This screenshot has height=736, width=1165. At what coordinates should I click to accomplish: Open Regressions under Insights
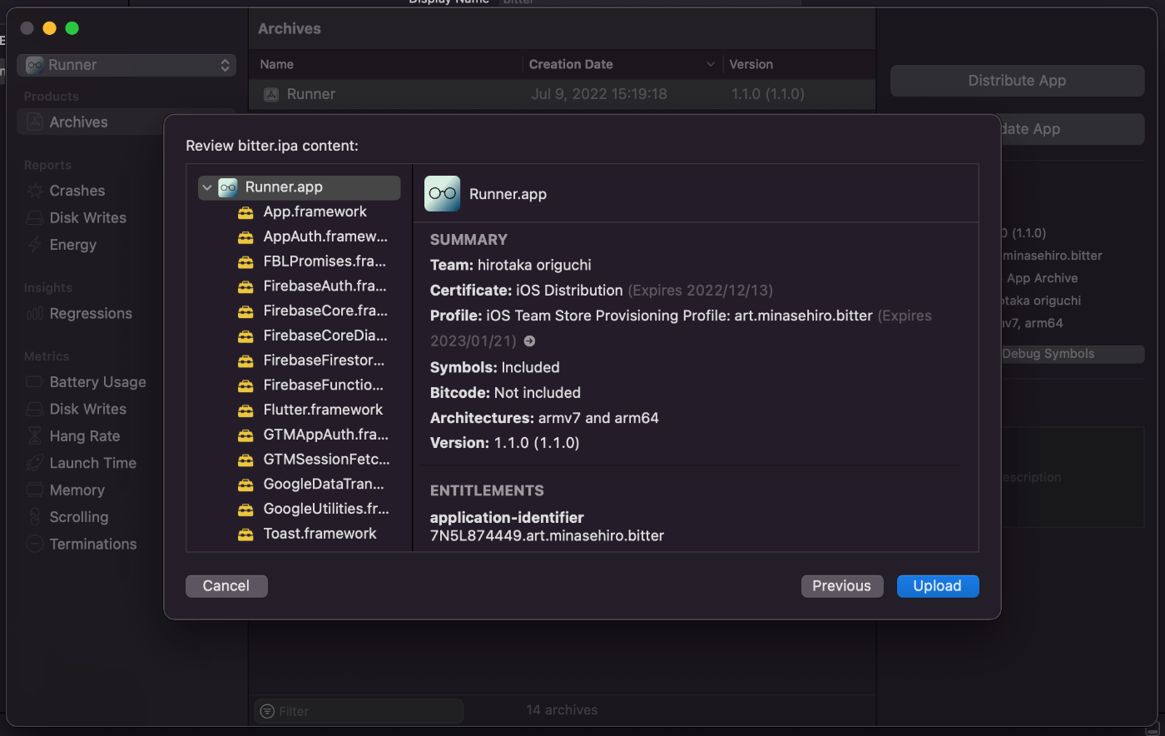point(91,313)
